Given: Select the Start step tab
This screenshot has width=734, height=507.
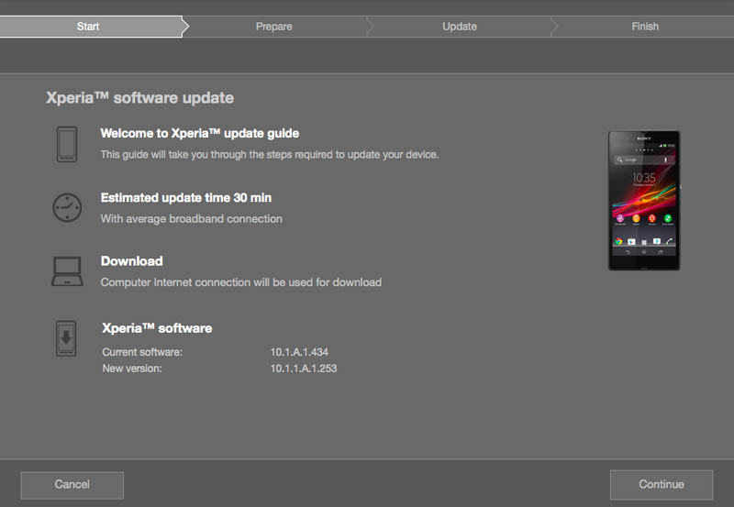Looking at the screenshot, I should [x=88, y=27].
